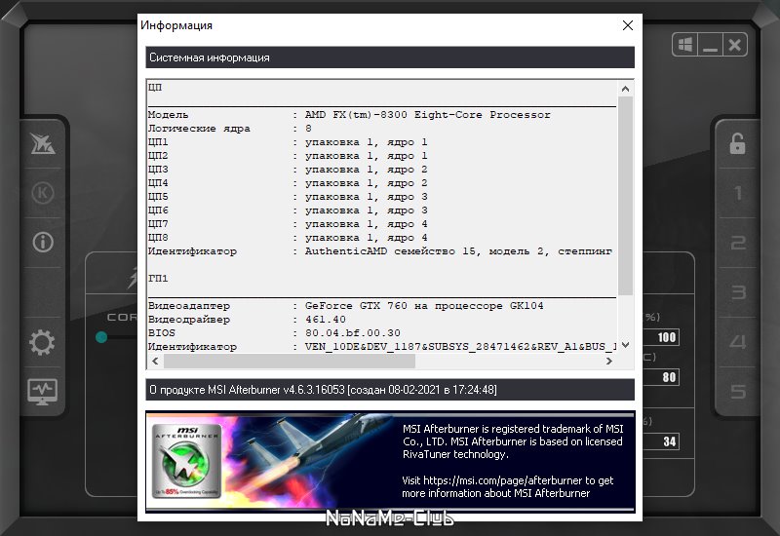Select profile slot 1
Screen dimensions: 780x536
point(738,193)
